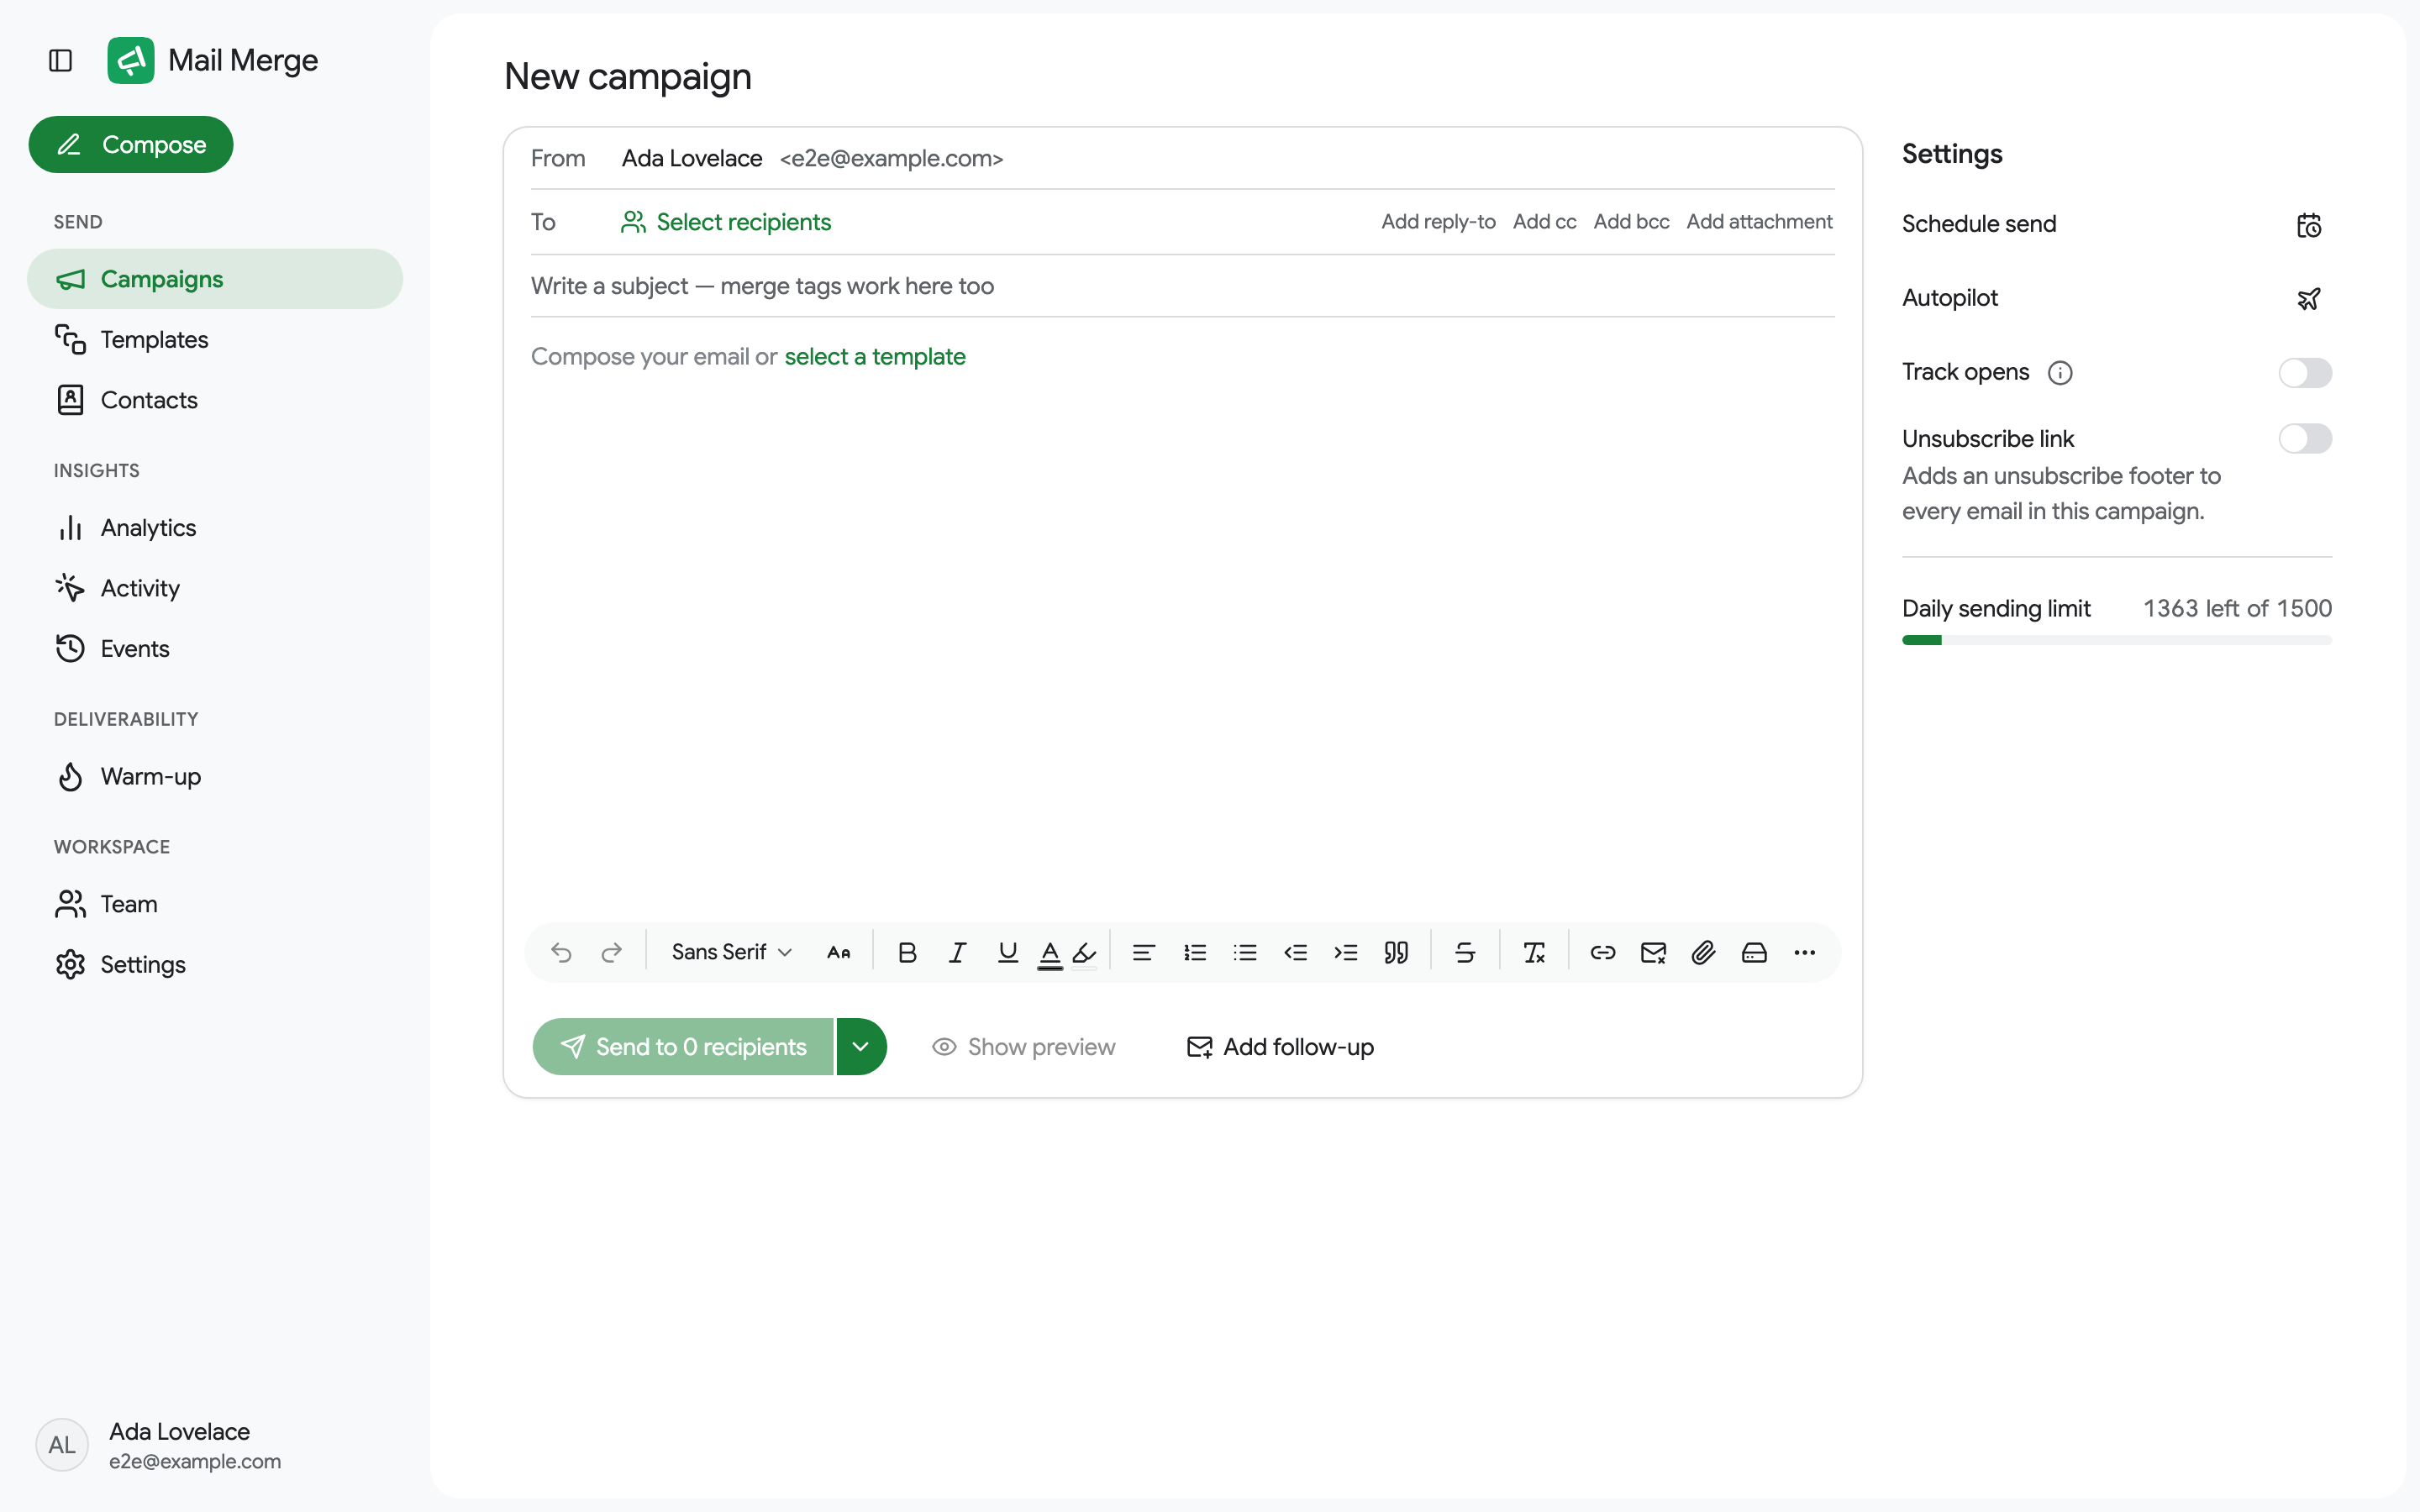Image resolution: width=2420 pixels, height=1512 pixels.
Task: Enable the Unsubscribe link switch
Action: 2305,439
